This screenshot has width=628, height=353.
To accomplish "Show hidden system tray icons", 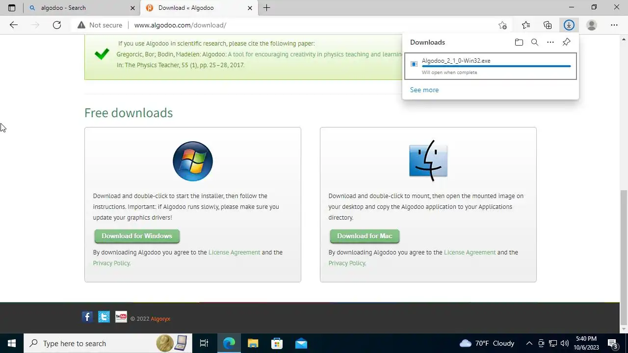I will [529, 343].
